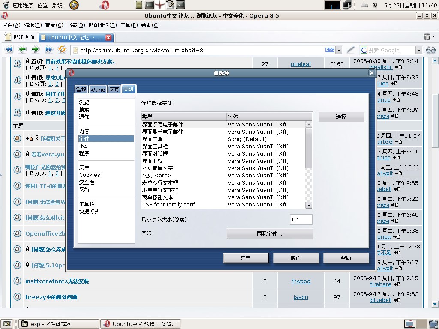The image size is (439, 329).
Task: Switch to the Wand tab in preferences
Action: pyautogui.click(x=98, y=90)
